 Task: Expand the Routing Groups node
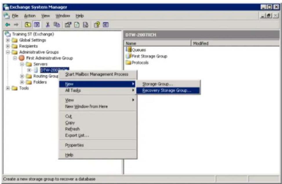tap(22, 76)
